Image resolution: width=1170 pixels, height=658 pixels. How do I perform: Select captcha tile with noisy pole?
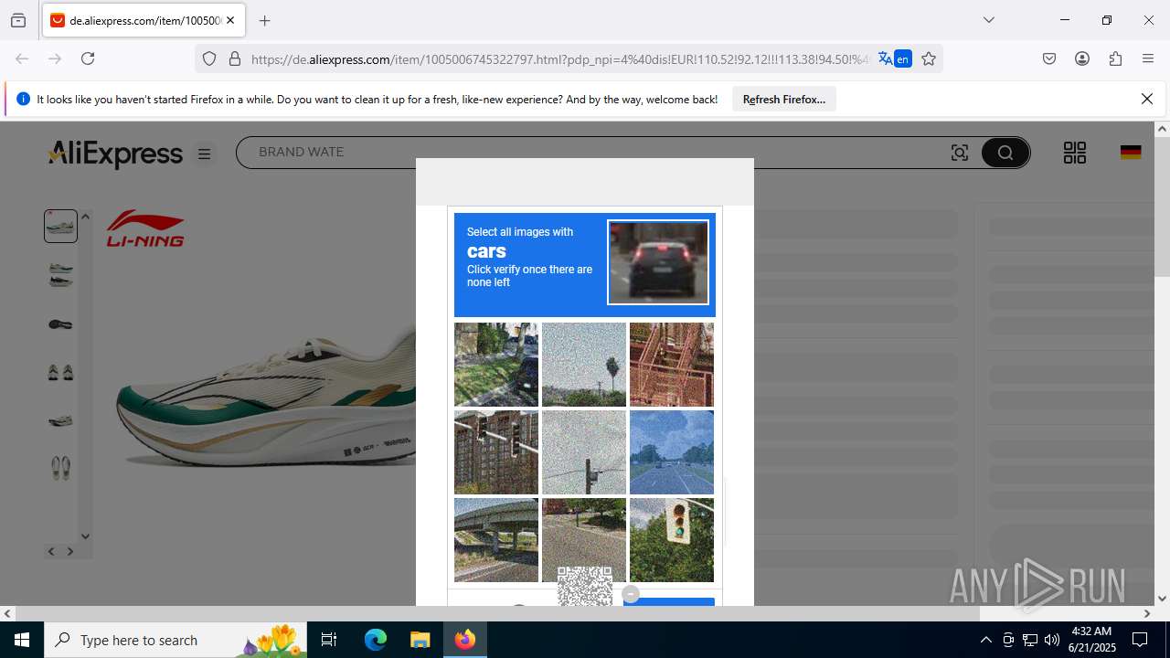(x=584, y=452)
